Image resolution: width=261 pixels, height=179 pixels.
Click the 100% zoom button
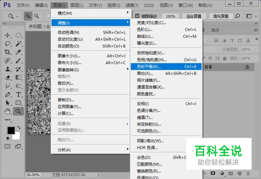pos(170,16)
